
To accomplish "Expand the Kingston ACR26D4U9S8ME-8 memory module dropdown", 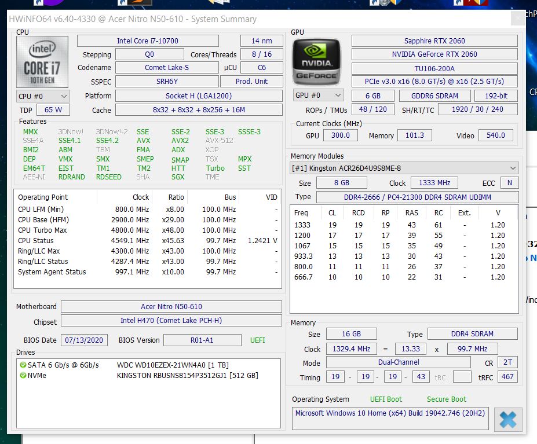I will (x=404, y=168).
